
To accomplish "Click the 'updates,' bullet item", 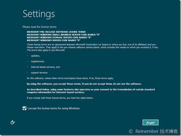I will point(35,56).
